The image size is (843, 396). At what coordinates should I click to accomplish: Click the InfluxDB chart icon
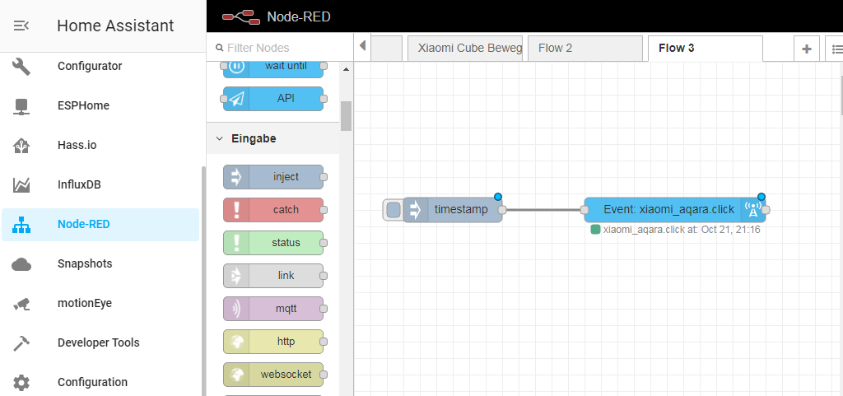[21, 185]
